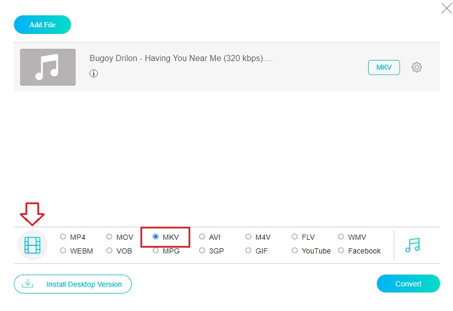The image size is (453, 311).
Task: Open settings gear for the file
Action: (x=417, y=67)
